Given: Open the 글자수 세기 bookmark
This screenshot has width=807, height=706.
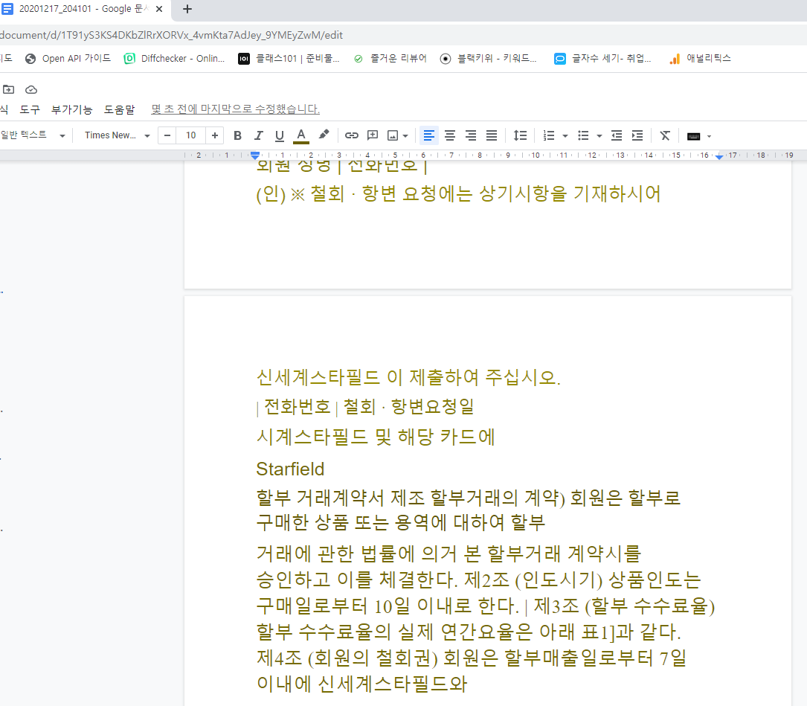Looking at the screenshot, I should [602, 59].
